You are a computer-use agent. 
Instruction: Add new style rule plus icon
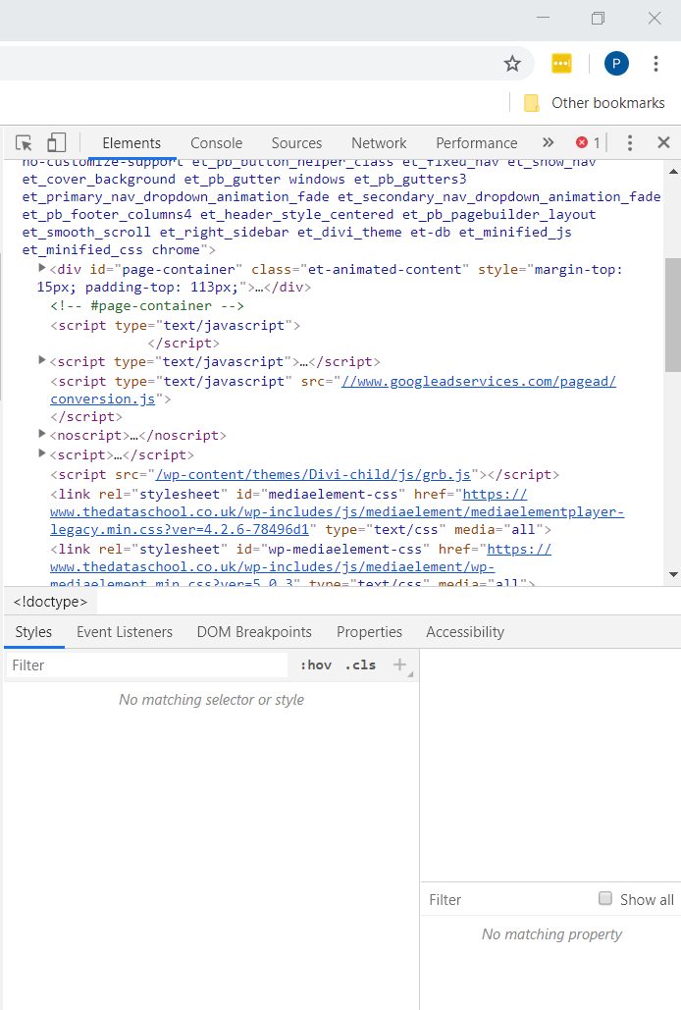point(399,664)
